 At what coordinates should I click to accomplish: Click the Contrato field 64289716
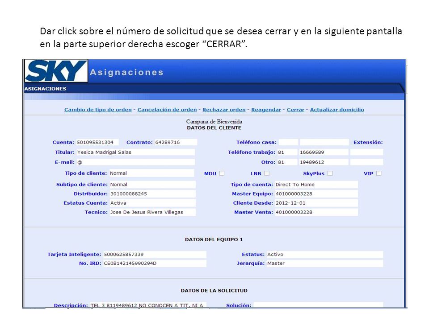tap(176, 142)
